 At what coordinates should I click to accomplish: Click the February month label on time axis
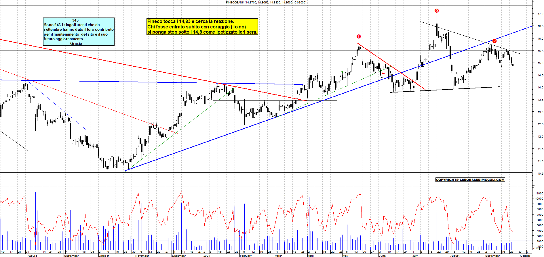[246, 256]
